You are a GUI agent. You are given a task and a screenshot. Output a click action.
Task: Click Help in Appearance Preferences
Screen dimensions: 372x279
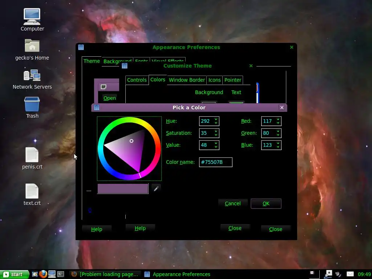click(x=97, y=229)
